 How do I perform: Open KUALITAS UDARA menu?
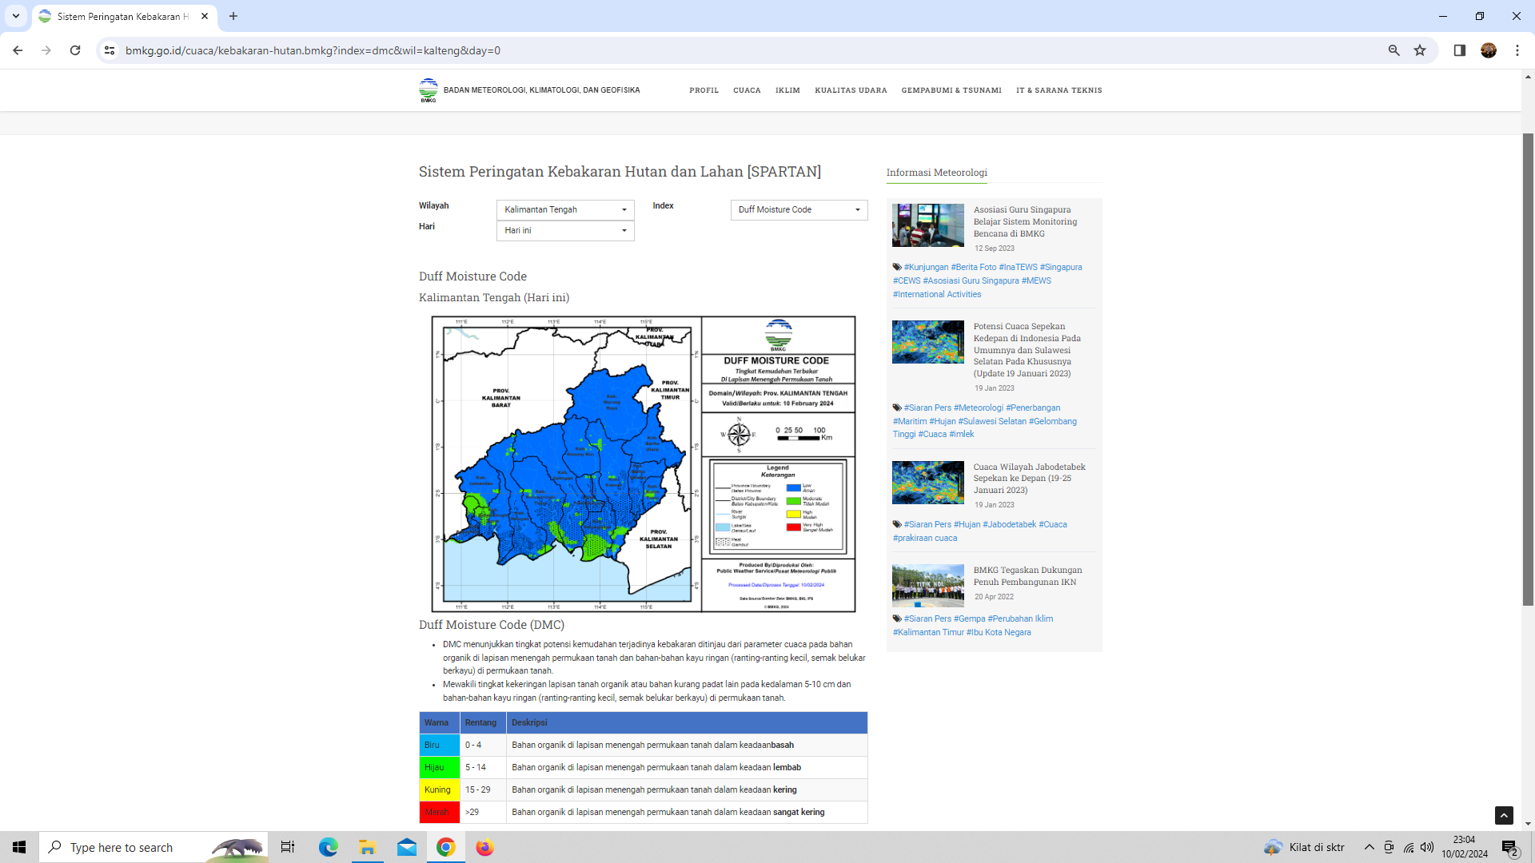[x=851, y=90]
